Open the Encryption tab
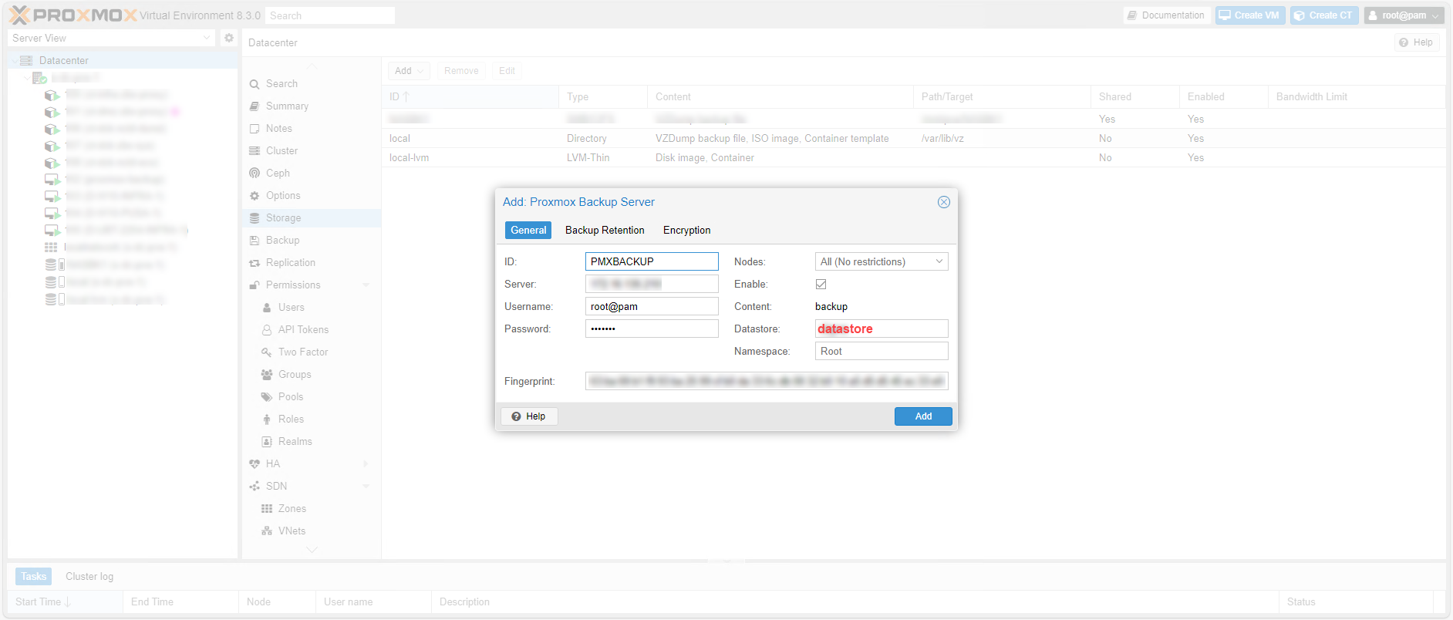Image resolution: width=1453 pixels, height=620 pixels. click(686, 230)
